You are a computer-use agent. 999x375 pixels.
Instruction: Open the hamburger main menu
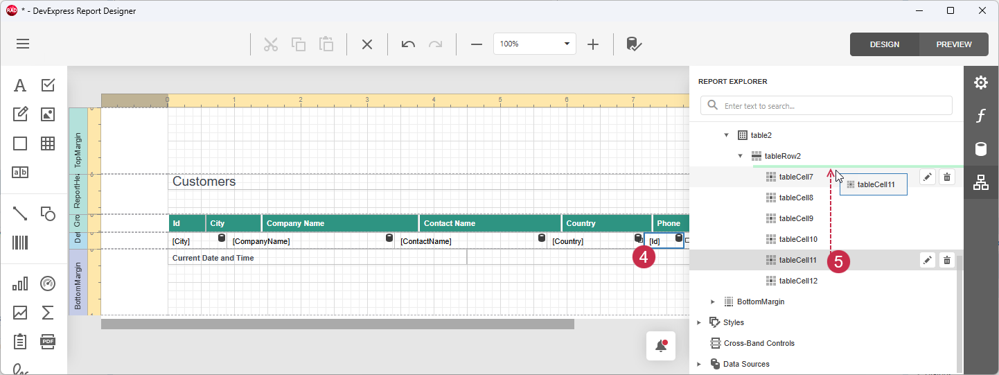point(23,44)
